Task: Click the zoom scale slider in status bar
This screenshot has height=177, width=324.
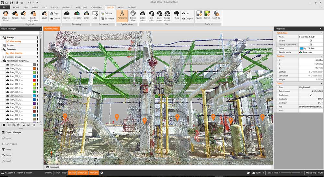Action: click(x=291, y=173)
